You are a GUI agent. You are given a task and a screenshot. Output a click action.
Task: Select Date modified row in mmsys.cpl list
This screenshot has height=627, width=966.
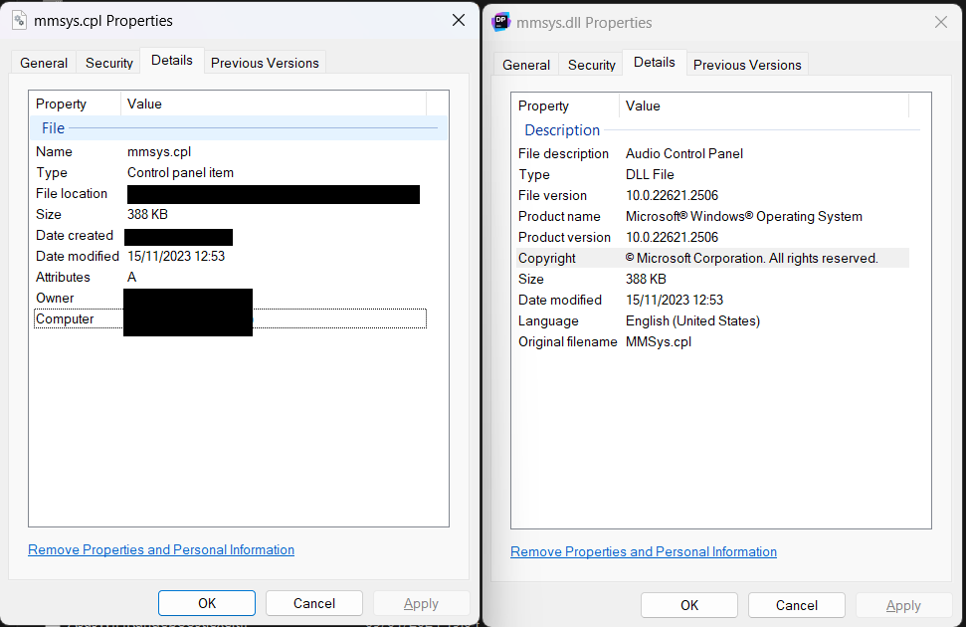click(x=230, y=257)
